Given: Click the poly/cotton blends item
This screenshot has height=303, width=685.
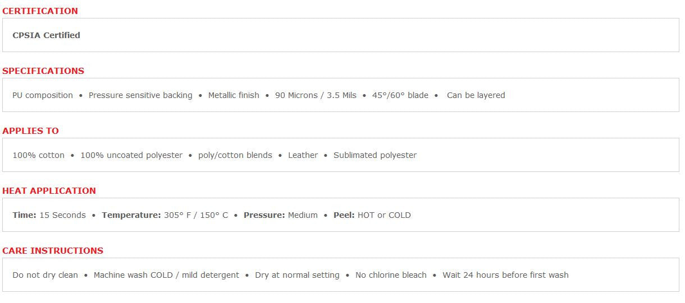Looking at the screenshot, I should [235, 155].
